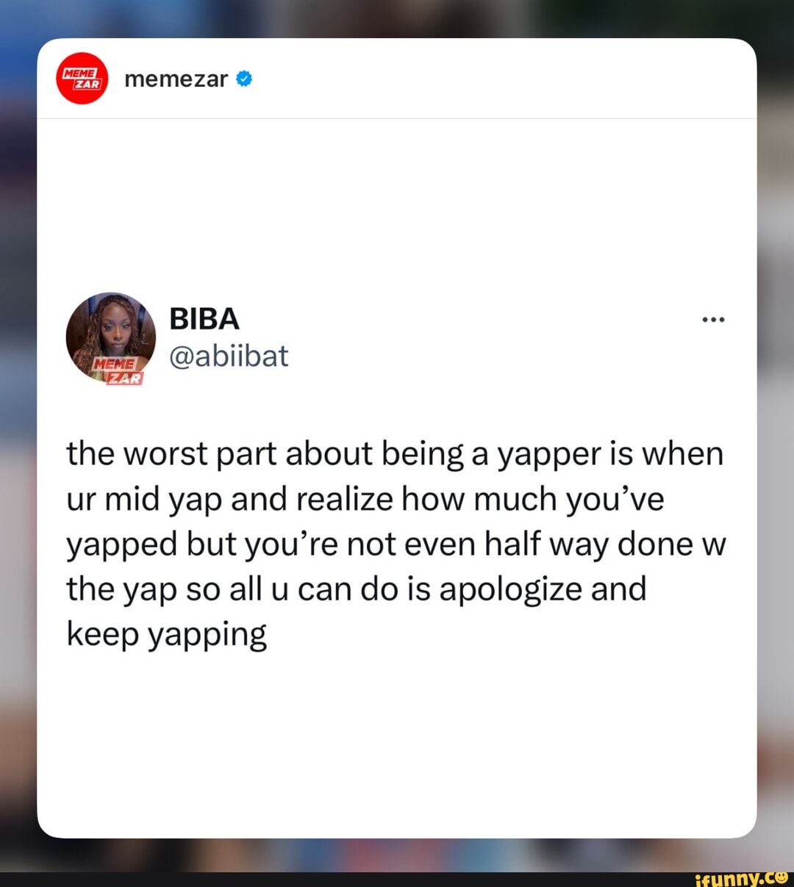The width and height of the screenshot is (794, 887).
Task: Click the smiley face in ifunny logo
Action: [781, 876]
